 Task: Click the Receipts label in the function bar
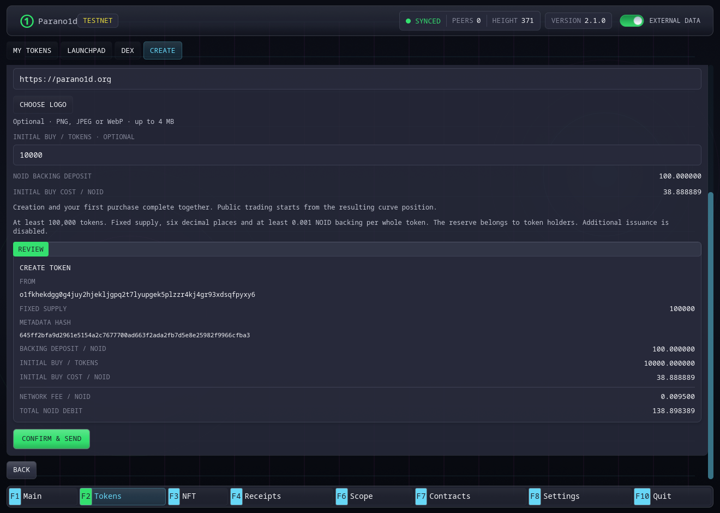263,496
